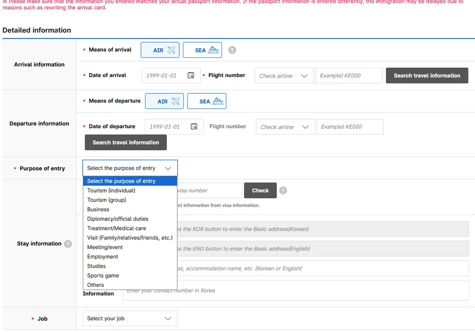Open the date of arrival calendar icon

191,75
